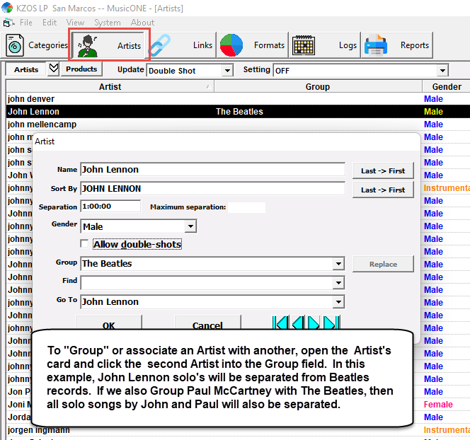Go to next artist record arrow
This screenshot has width=470, height=440.
tap(314, 323)
